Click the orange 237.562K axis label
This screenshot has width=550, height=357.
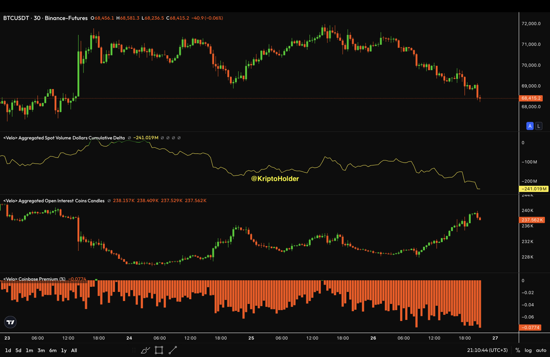click(x=532, y=220)
